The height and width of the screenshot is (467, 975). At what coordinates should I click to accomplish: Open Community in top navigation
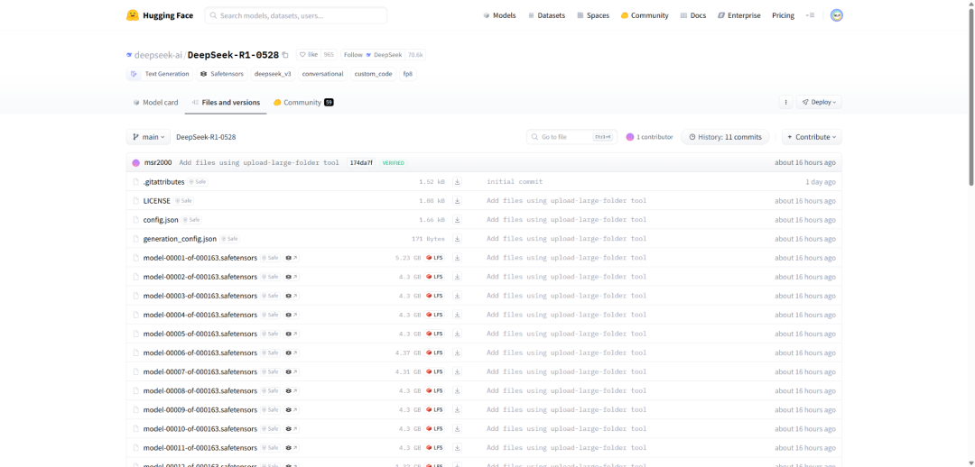[645, 15]
